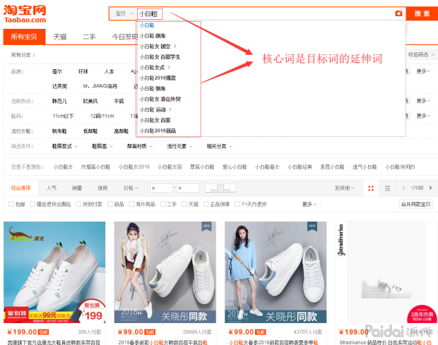438x345 pixels.
Task: Focus the maximum price input box
Action: coord(188,188)
